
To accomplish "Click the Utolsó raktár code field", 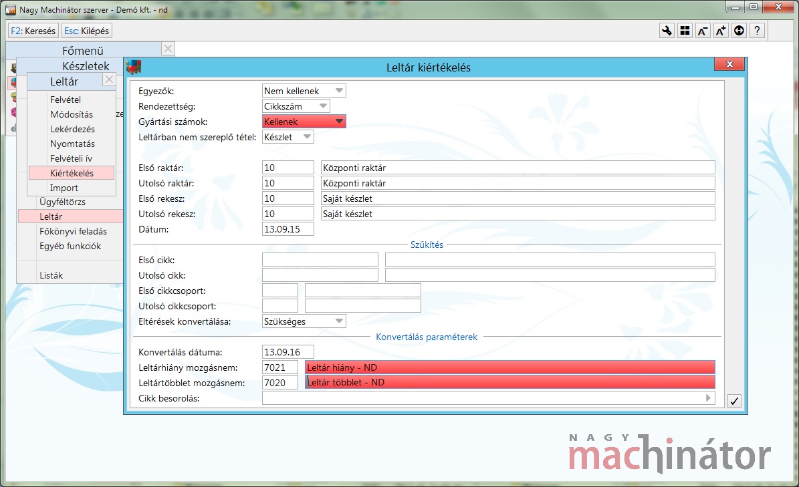I will [288, 183].
